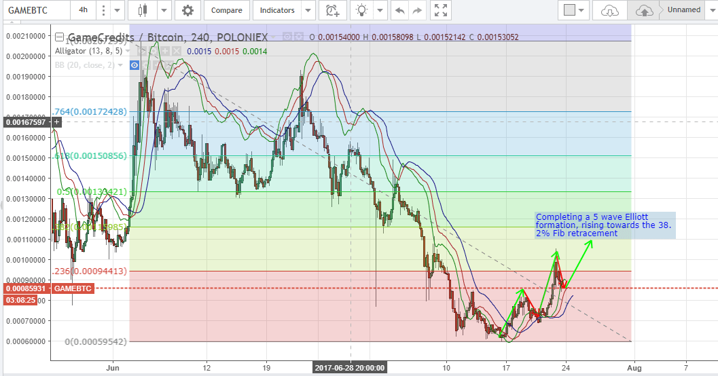The image size is (718, 376).
Task: Remove the Alligator indicator with its X
Action: click(x=177, y=51)
